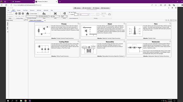Click the Disconnect session button
This screenshot has width=183, height=102.
coord(105,8)
